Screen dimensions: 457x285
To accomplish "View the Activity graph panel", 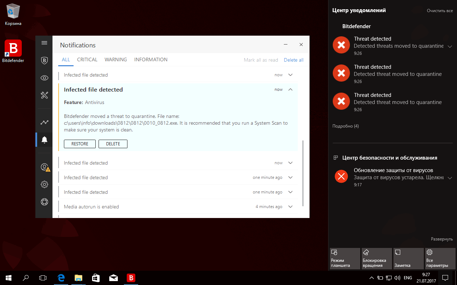I will tap(44, 122).
